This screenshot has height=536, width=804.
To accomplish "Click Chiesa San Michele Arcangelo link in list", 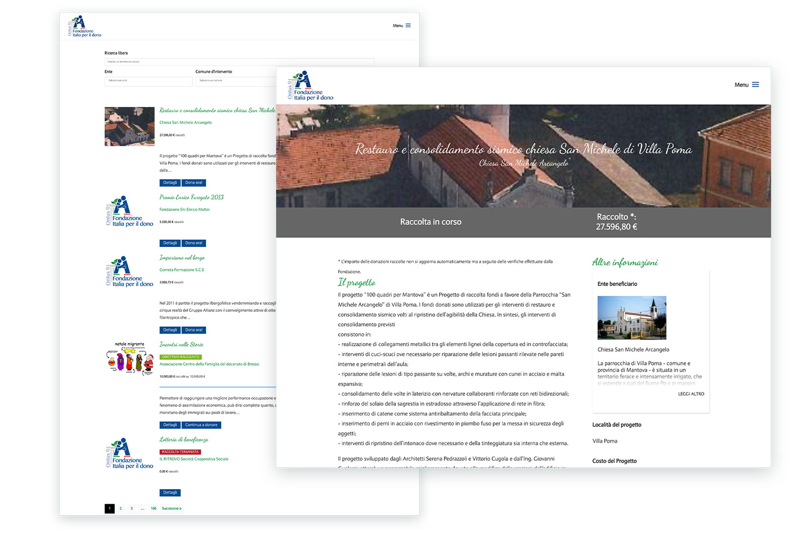I will 185,122.
